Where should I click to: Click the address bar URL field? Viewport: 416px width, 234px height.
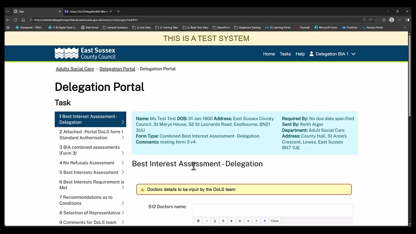point(195,20)
